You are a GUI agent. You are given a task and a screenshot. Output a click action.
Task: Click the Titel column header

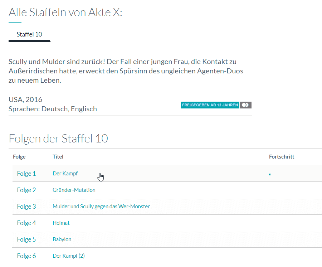pyautogui.click(x=58, y=157)
